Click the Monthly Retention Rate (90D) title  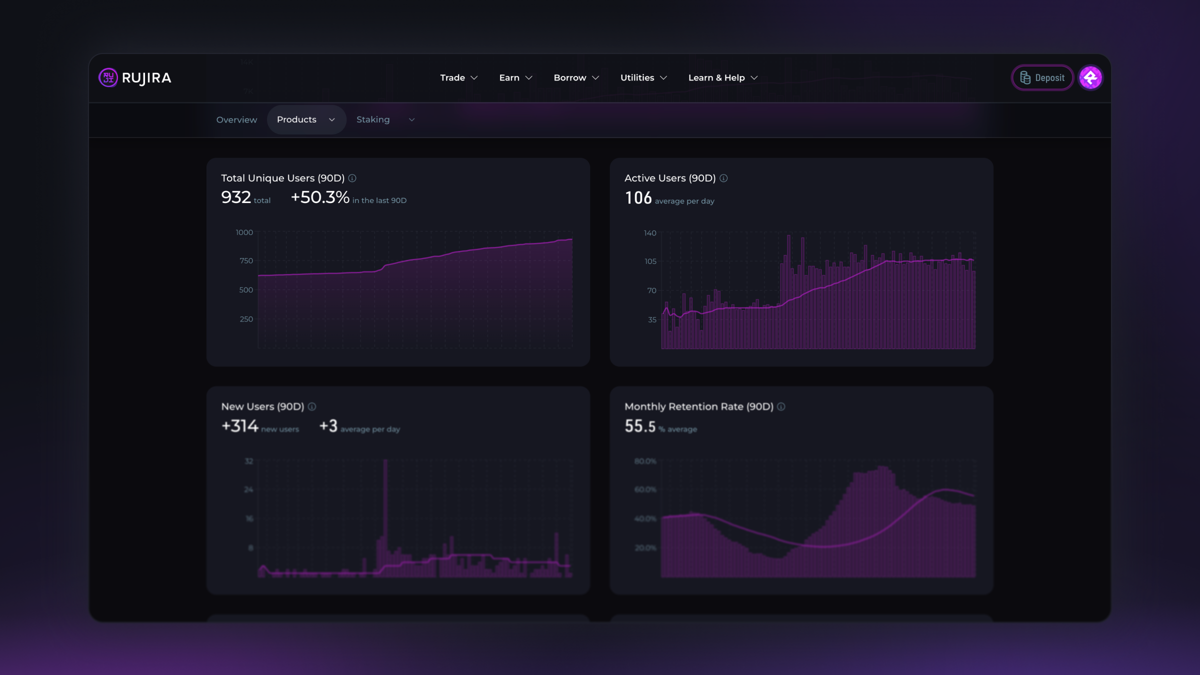pos(699,406)
